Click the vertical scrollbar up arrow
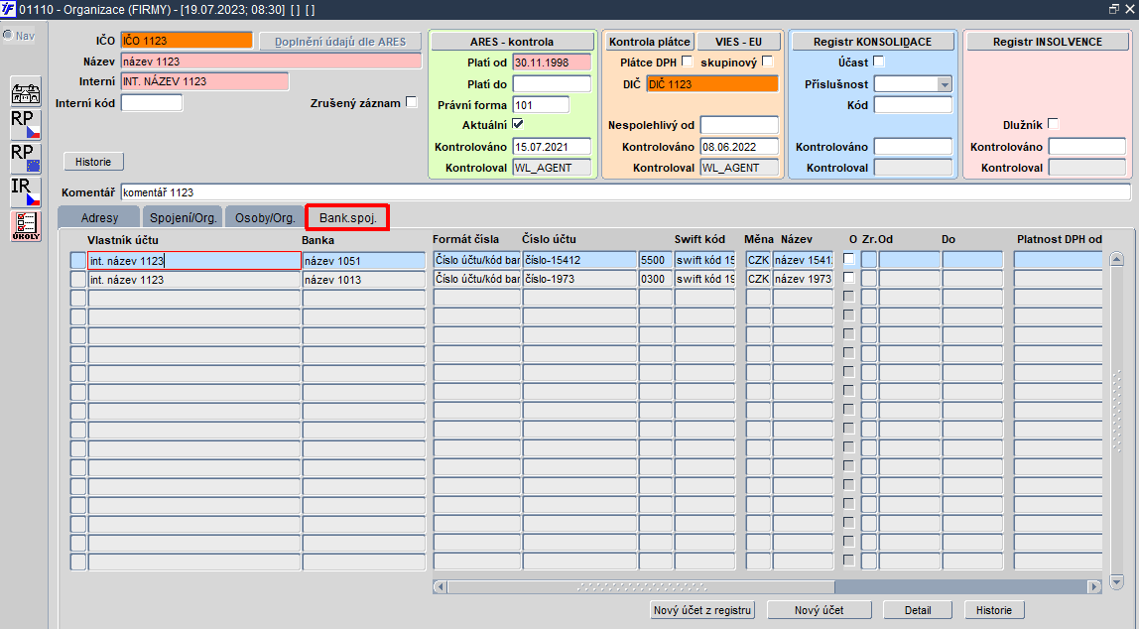The width and height of the screenshot is (1139, 629). (x=1117, y=259)
